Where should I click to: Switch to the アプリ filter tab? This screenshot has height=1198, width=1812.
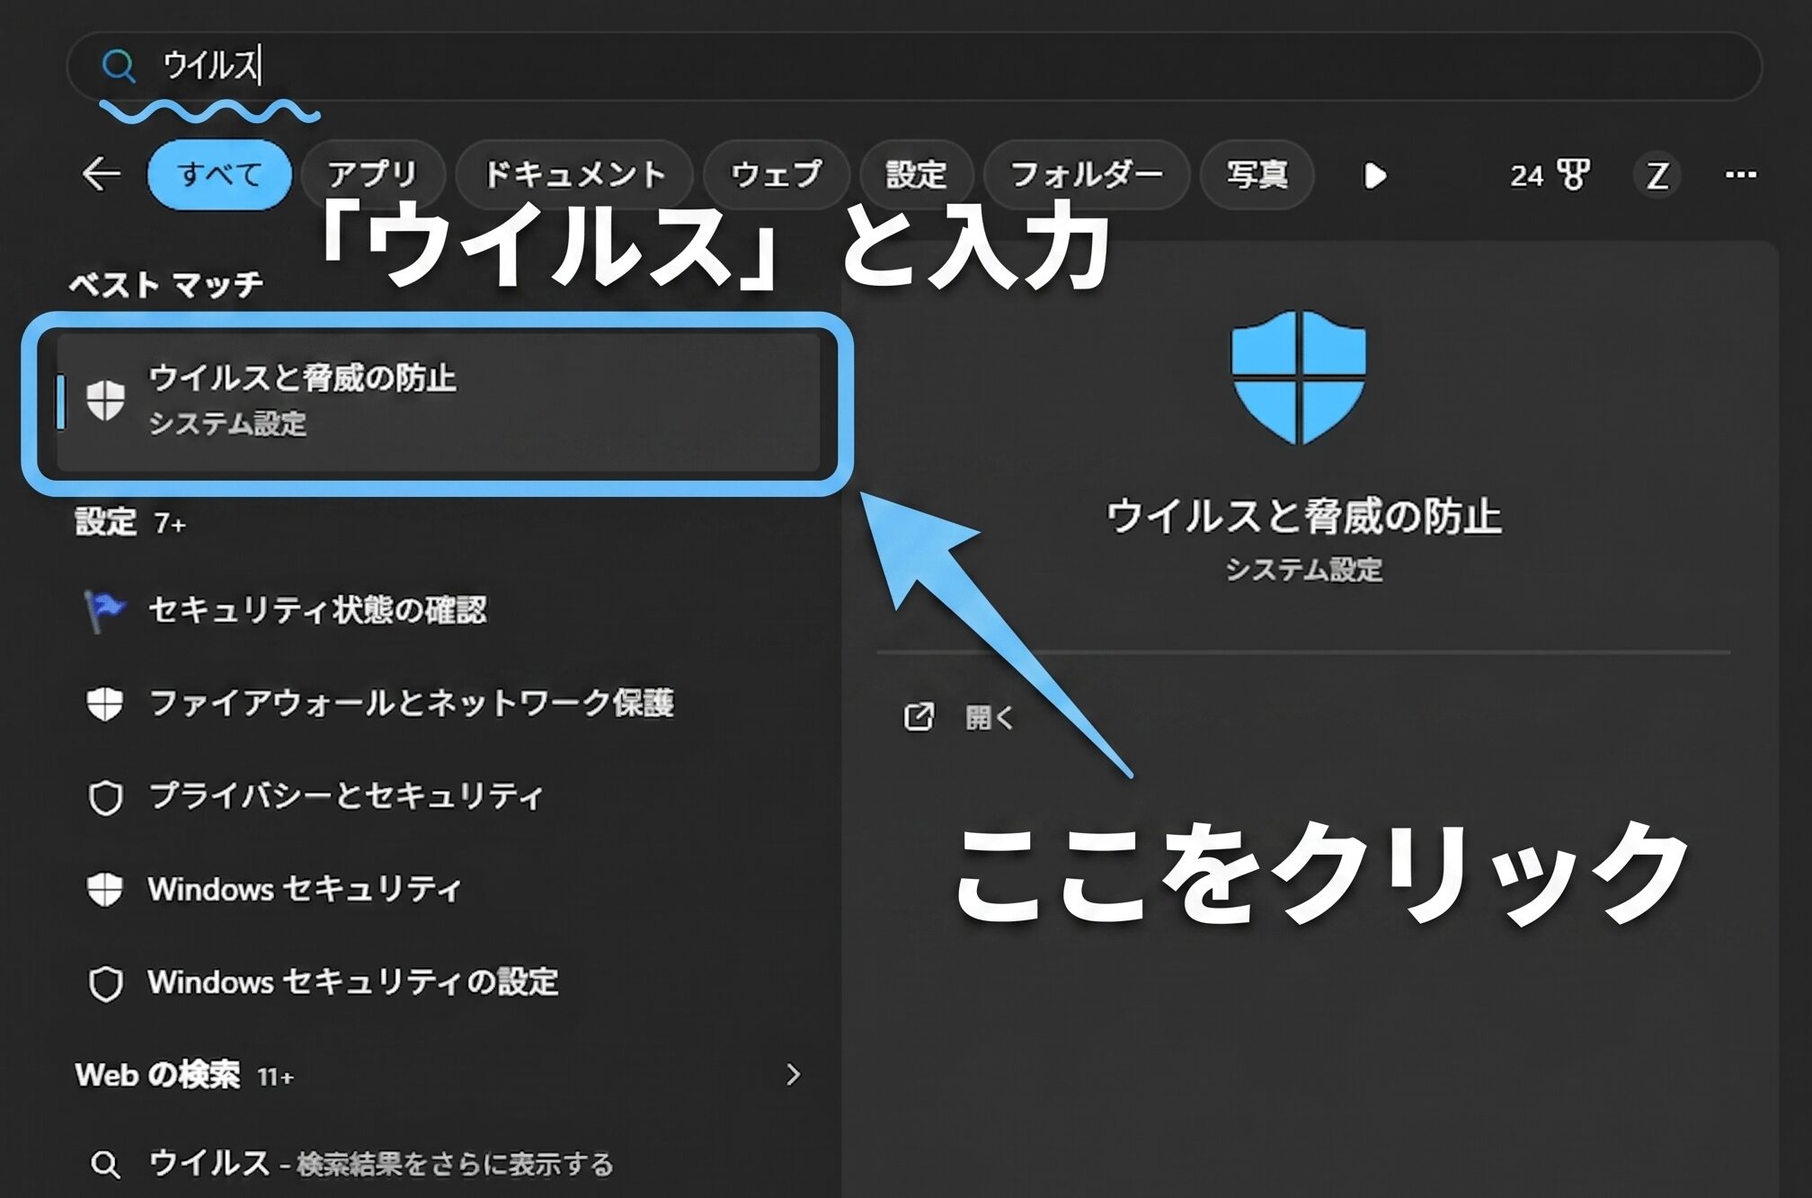(x=373, y=173)
